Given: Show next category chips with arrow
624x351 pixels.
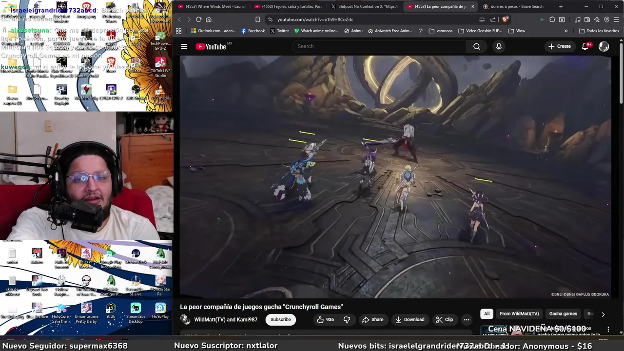Looking at the screenshot, I should pos(603,314).
